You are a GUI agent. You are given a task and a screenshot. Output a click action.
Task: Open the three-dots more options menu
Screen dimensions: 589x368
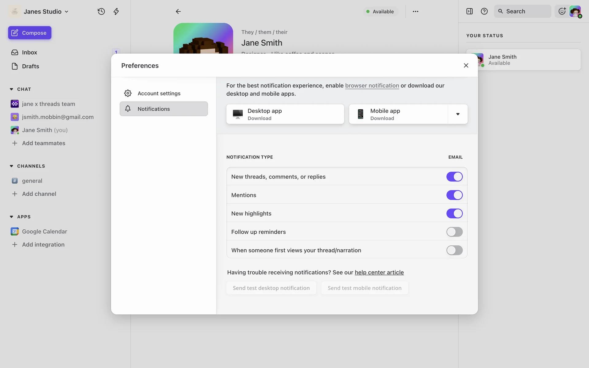coord(415,11)
